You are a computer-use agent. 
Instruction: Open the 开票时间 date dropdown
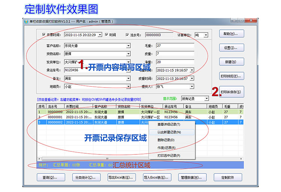tap(100, 35)
